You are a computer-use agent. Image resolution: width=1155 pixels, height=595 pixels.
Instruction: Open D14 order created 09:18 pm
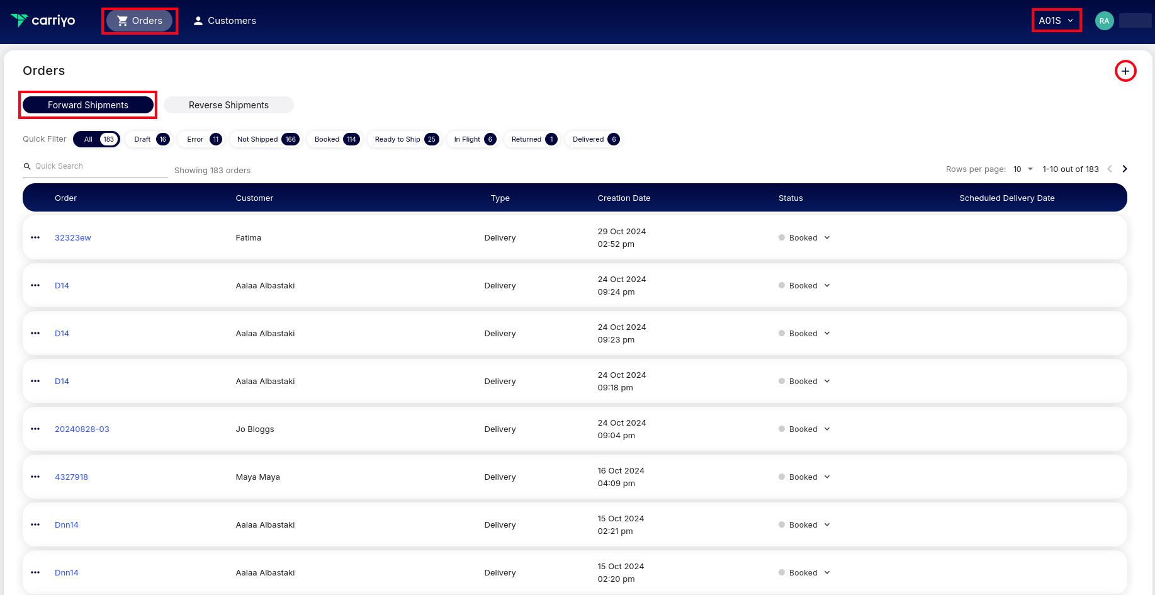pyautogui.click(x=62, y=381)
